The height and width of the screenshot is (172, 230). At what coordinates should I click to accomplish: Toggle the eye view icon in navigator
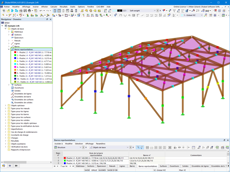[10, 166]
